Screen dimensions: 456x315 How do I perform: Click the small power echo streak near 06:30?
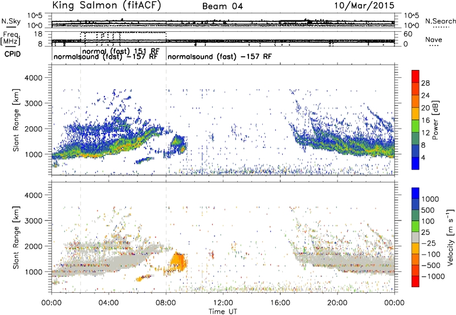(x=145, y=160)
